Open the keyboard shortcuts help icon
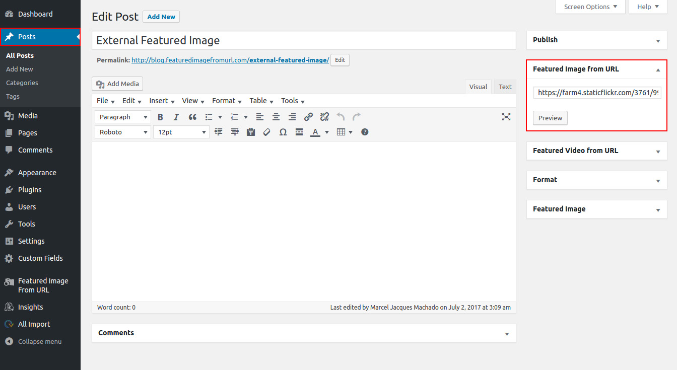The height and width of the screenshot is (370, 677). pos(365,132)
